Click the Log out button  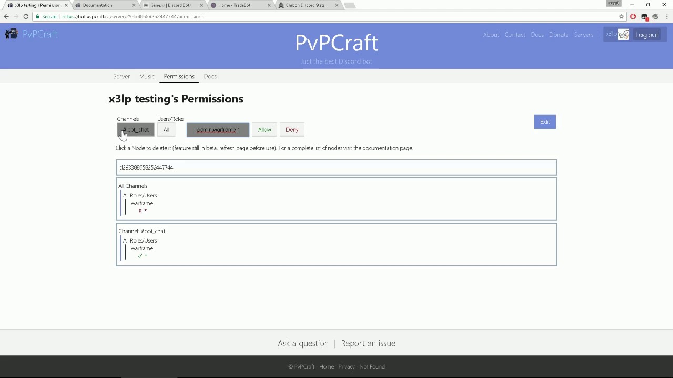click(647, 35)
